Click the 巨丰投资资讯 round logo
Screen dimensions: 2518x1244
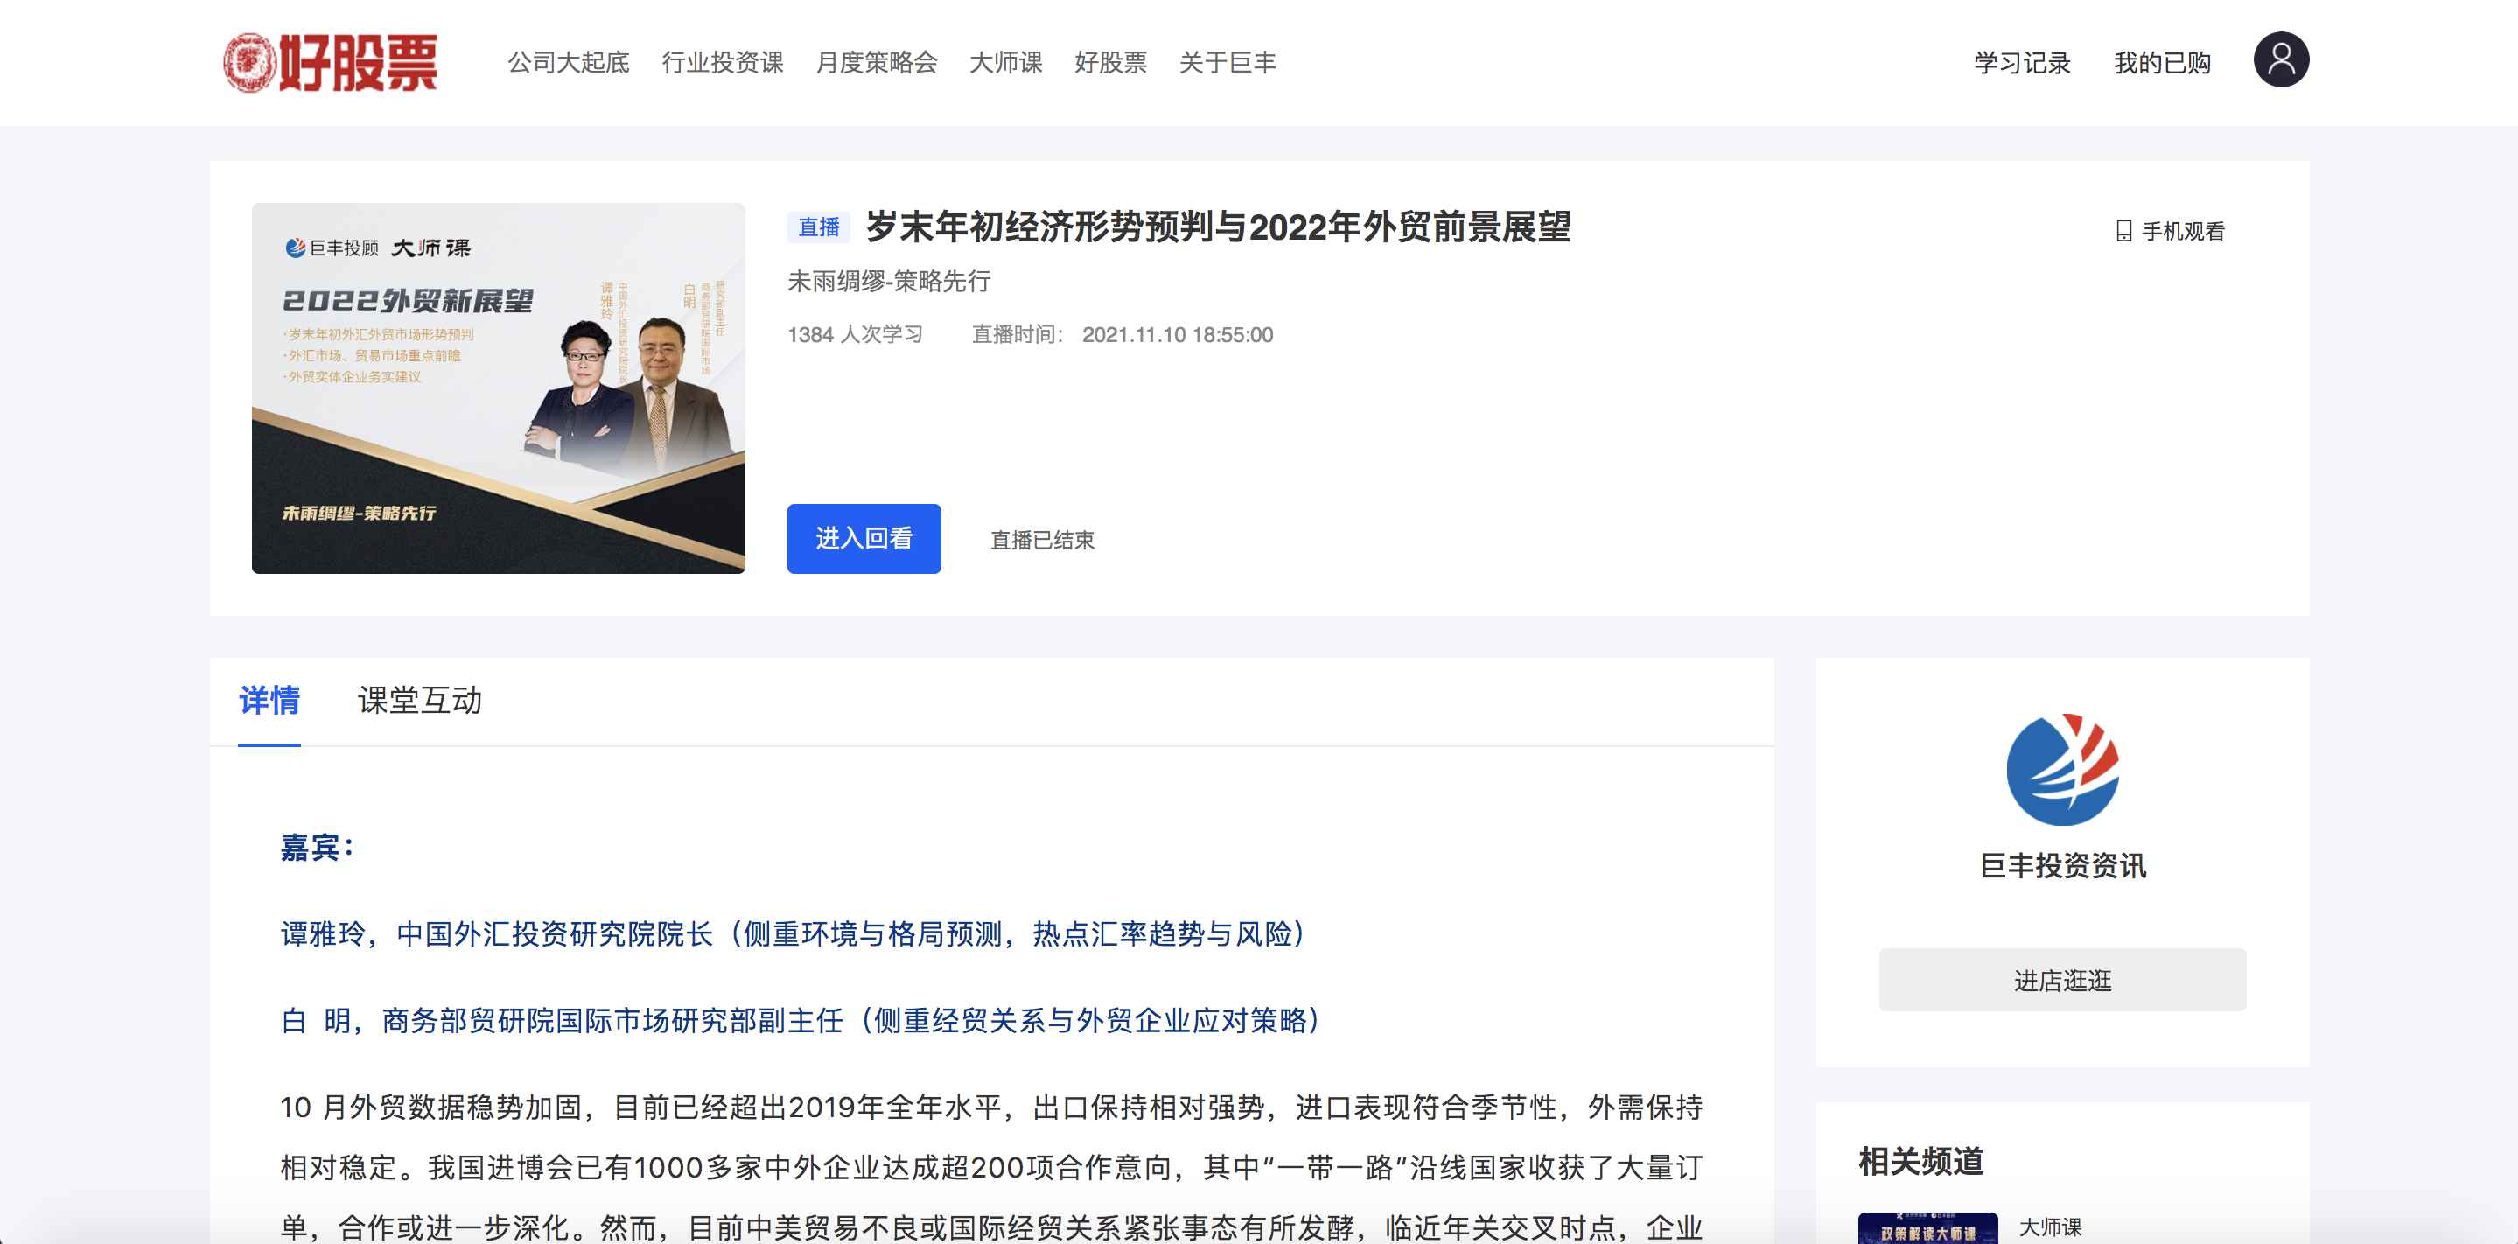point(2061,770)
